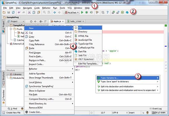Screen dimensions: 169x116
Task: Expand Mark Directory As submenu
Action: (x=49, y=103)
